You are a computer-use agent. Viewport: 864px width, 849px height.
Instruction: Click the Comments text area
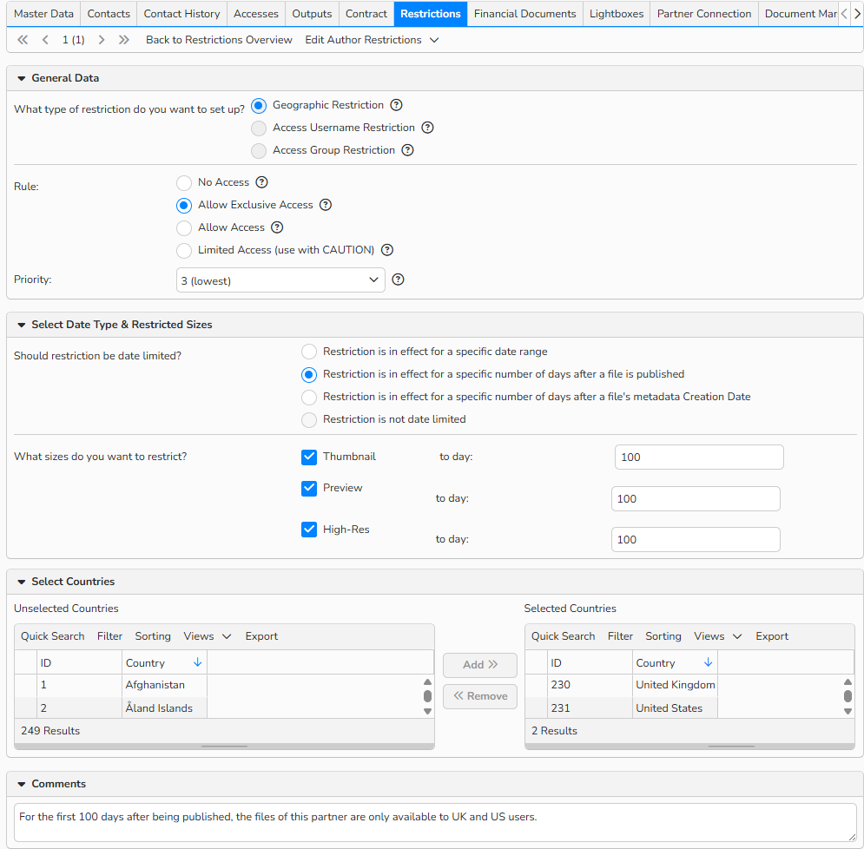[x=435, y=822]
